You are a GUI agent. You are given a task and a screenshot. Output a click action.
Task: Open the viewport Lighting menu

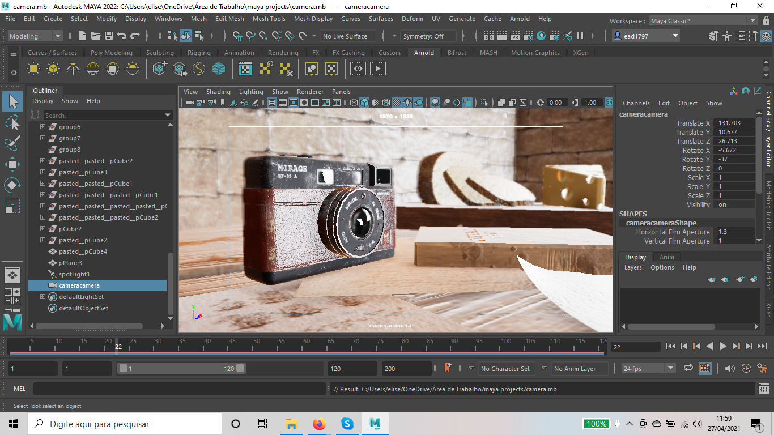coord(251,92)
